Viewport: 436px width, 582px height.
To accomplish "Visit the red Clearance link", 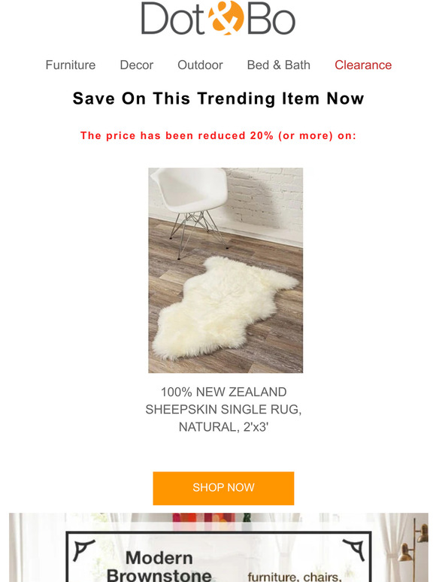I will [x=363, y=65].
